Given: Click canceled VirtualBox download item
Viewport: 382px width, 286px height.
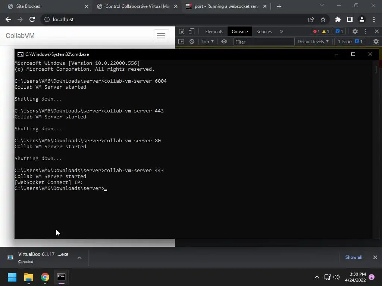Looking at the screenshot, I should (x=43, y=258).
